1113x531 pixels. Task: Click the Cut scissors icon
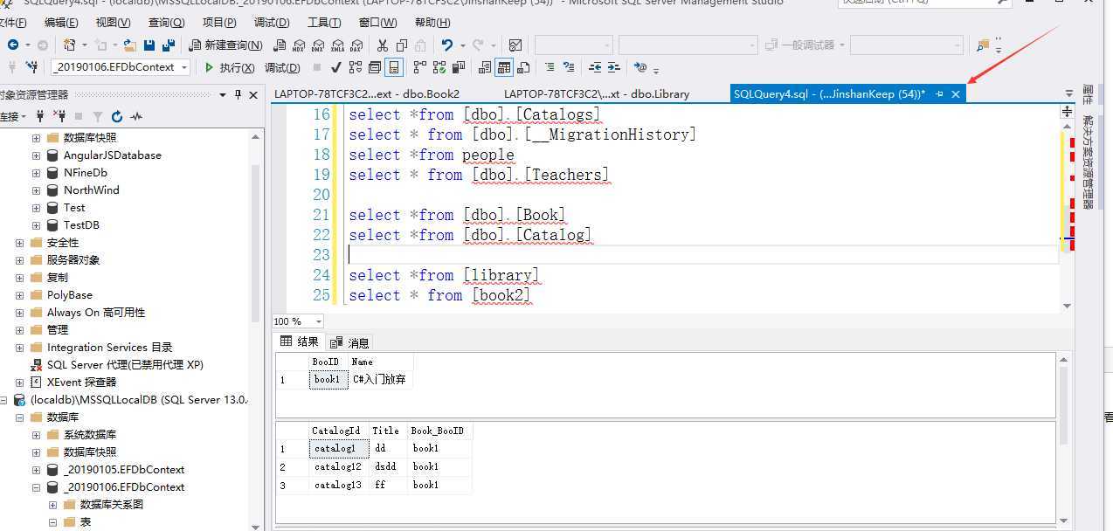click(x=382, y=45)
